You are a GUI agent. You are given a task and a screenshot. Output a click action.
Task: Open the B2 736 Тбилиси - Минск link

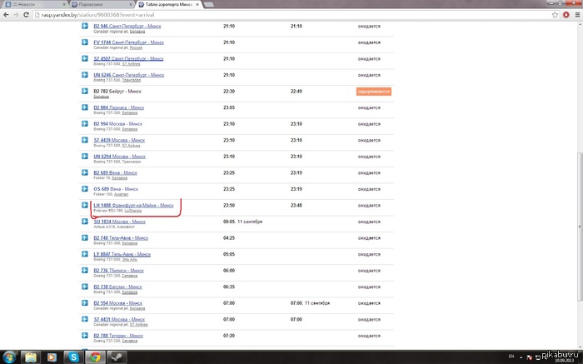coord(118,271)
